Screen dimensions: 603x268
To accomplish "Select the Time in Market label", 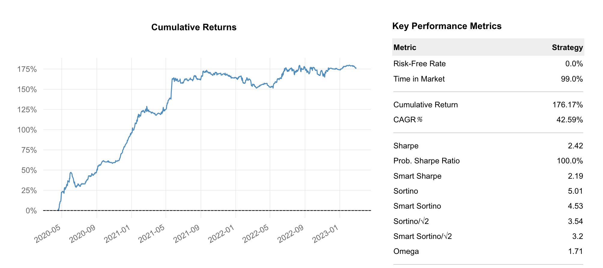I will pos(419,79).
